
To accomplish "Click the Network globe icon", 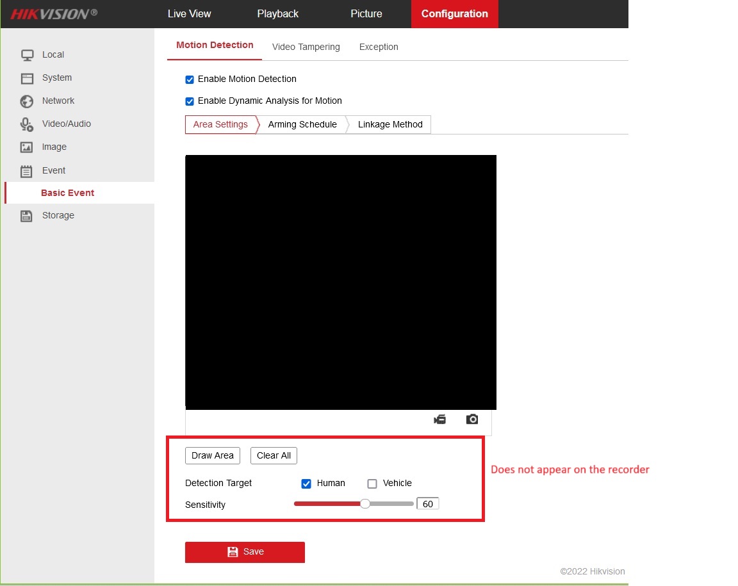I will [27, 101].
